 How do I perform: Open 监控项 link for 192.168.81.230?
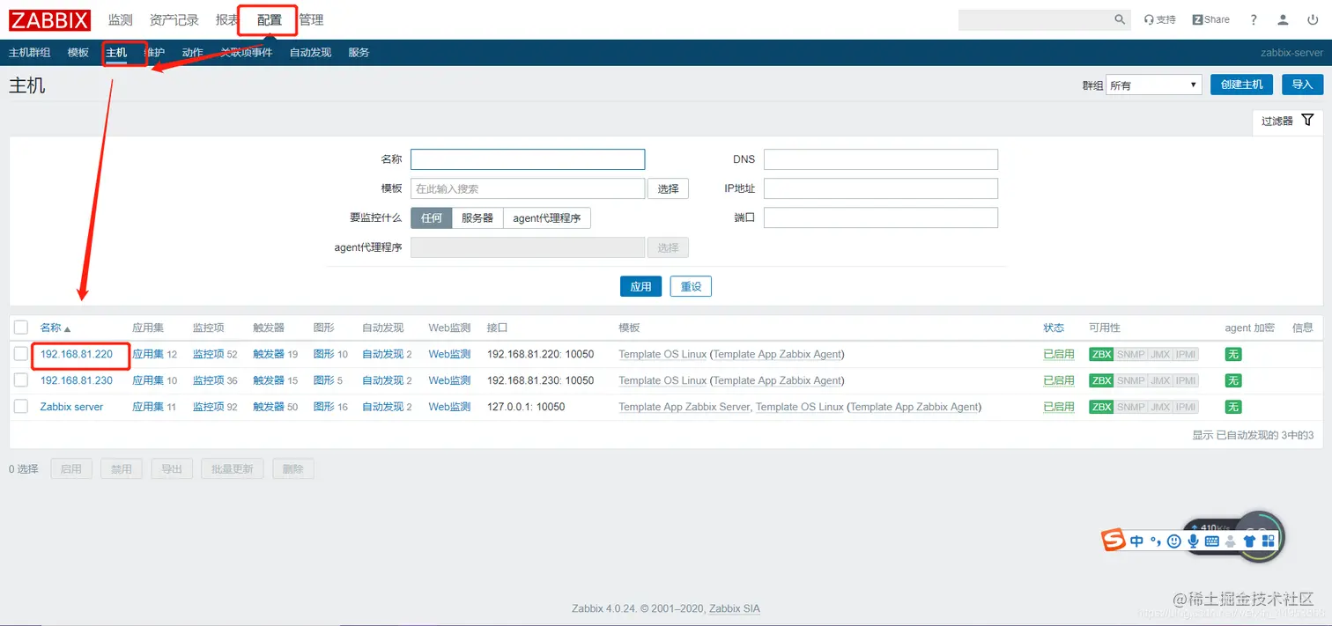209,380
